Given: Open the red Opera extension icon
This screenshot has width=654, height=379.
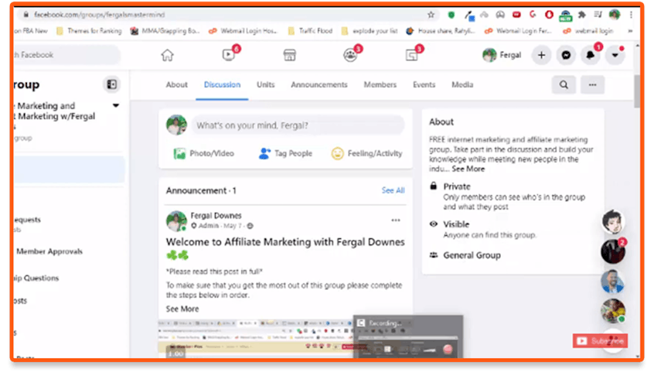Looking at the screenshot, I should pyautogui.click(x=550, y=15).
